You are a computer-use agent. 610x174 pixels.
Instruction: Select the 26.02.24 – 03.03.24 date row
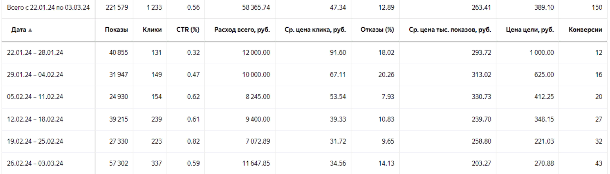point(305,163)
